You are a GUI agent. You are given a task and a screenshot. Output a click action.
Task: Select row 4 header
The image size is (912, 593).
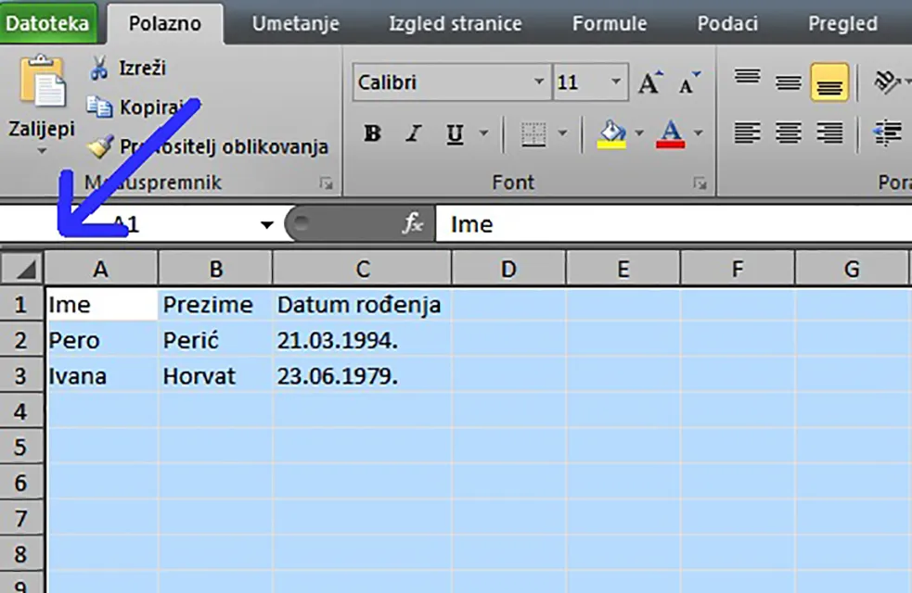pyautogui.click(x=21, y=411)
